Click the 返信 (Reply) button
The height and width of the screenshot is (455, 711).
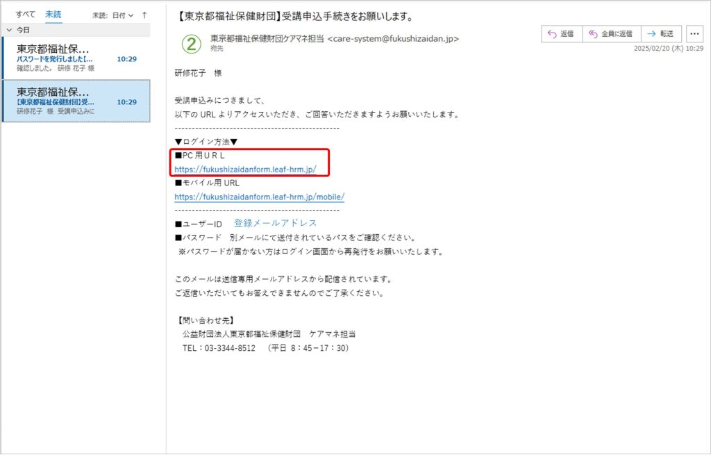click(560, 34)
